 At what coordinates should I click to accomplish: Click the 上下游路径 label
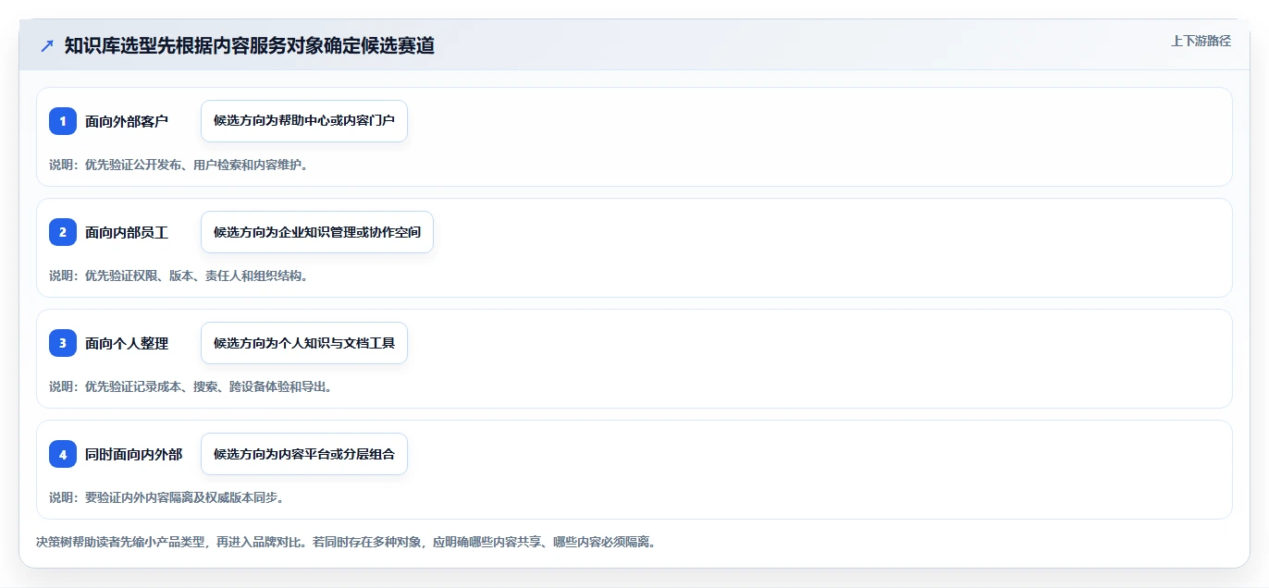click(x=1201, y=41)
